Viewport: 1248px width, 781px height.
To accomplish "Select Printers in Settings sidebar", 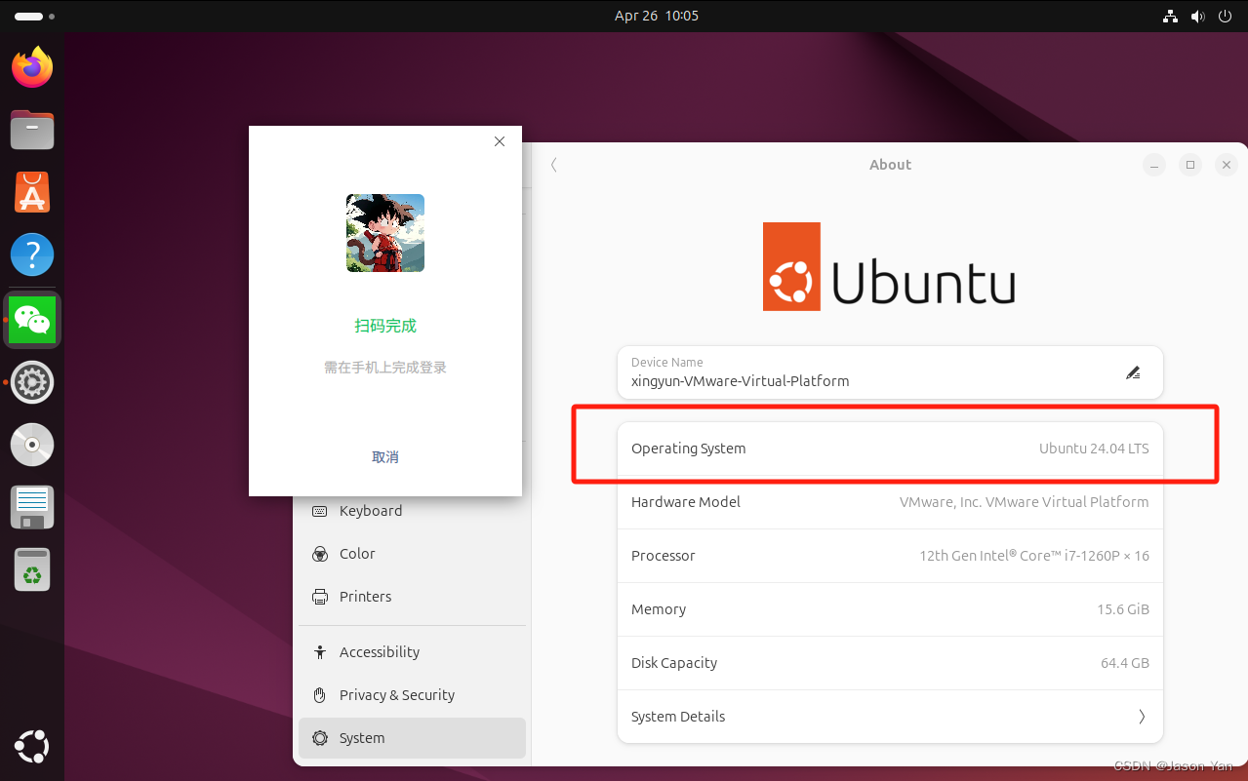I will point(412,597).
